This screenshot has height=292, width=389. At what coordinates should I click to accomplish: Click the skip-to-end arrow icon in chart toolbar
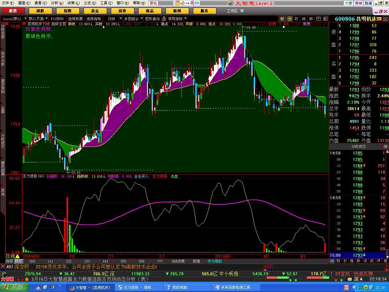(x=325, y=19)
